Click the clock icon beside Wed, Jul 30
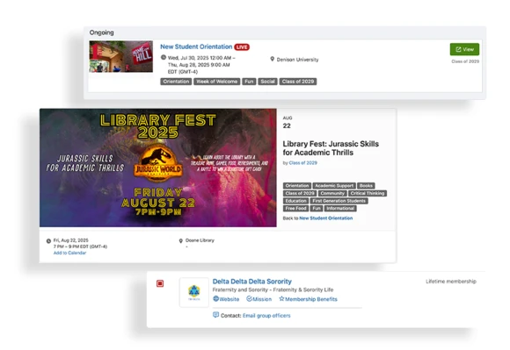 164,57
